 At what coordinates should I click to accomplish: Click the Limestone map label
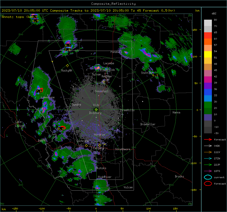[x=48, y=97]
